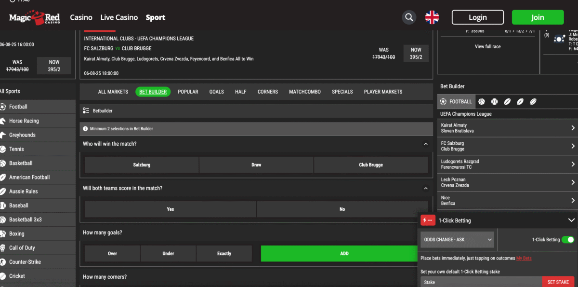Select Under for how many goals
The height and width of the screenshot is (287, 578).
click(168, 254)
